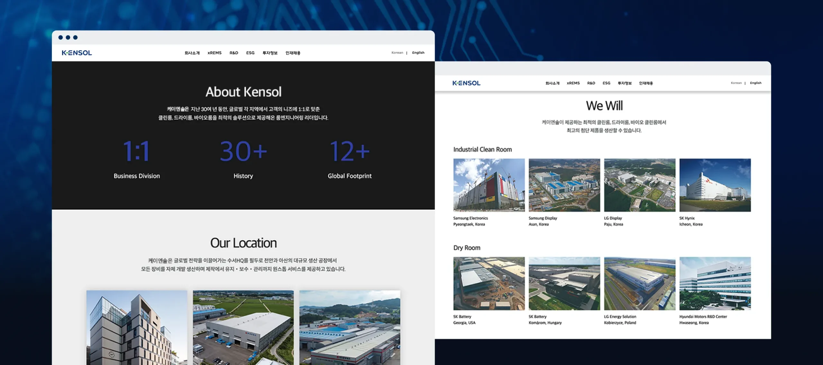The image size is (823, 365).
Task: Click the Georgia, USA caption text
Action: pos(464,323)
